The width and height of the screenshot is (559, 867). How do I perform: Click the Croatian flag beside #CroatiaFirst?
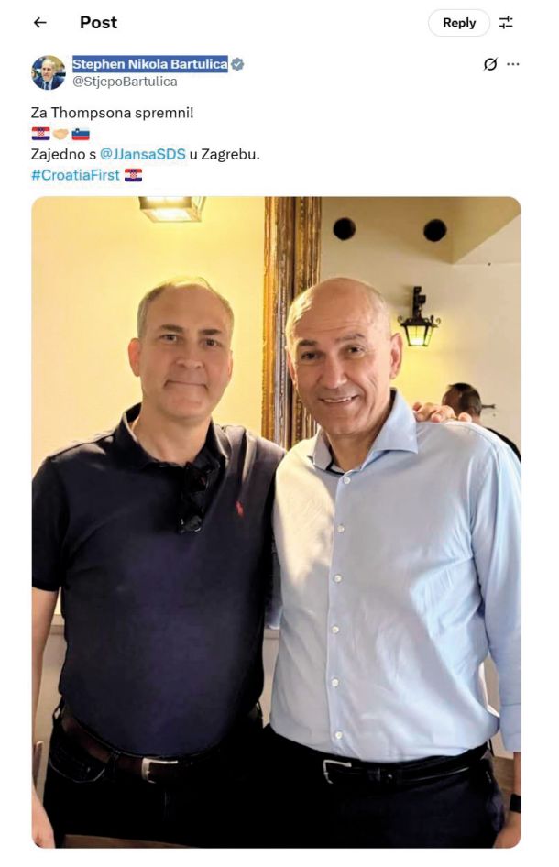(x=133, y=175)
